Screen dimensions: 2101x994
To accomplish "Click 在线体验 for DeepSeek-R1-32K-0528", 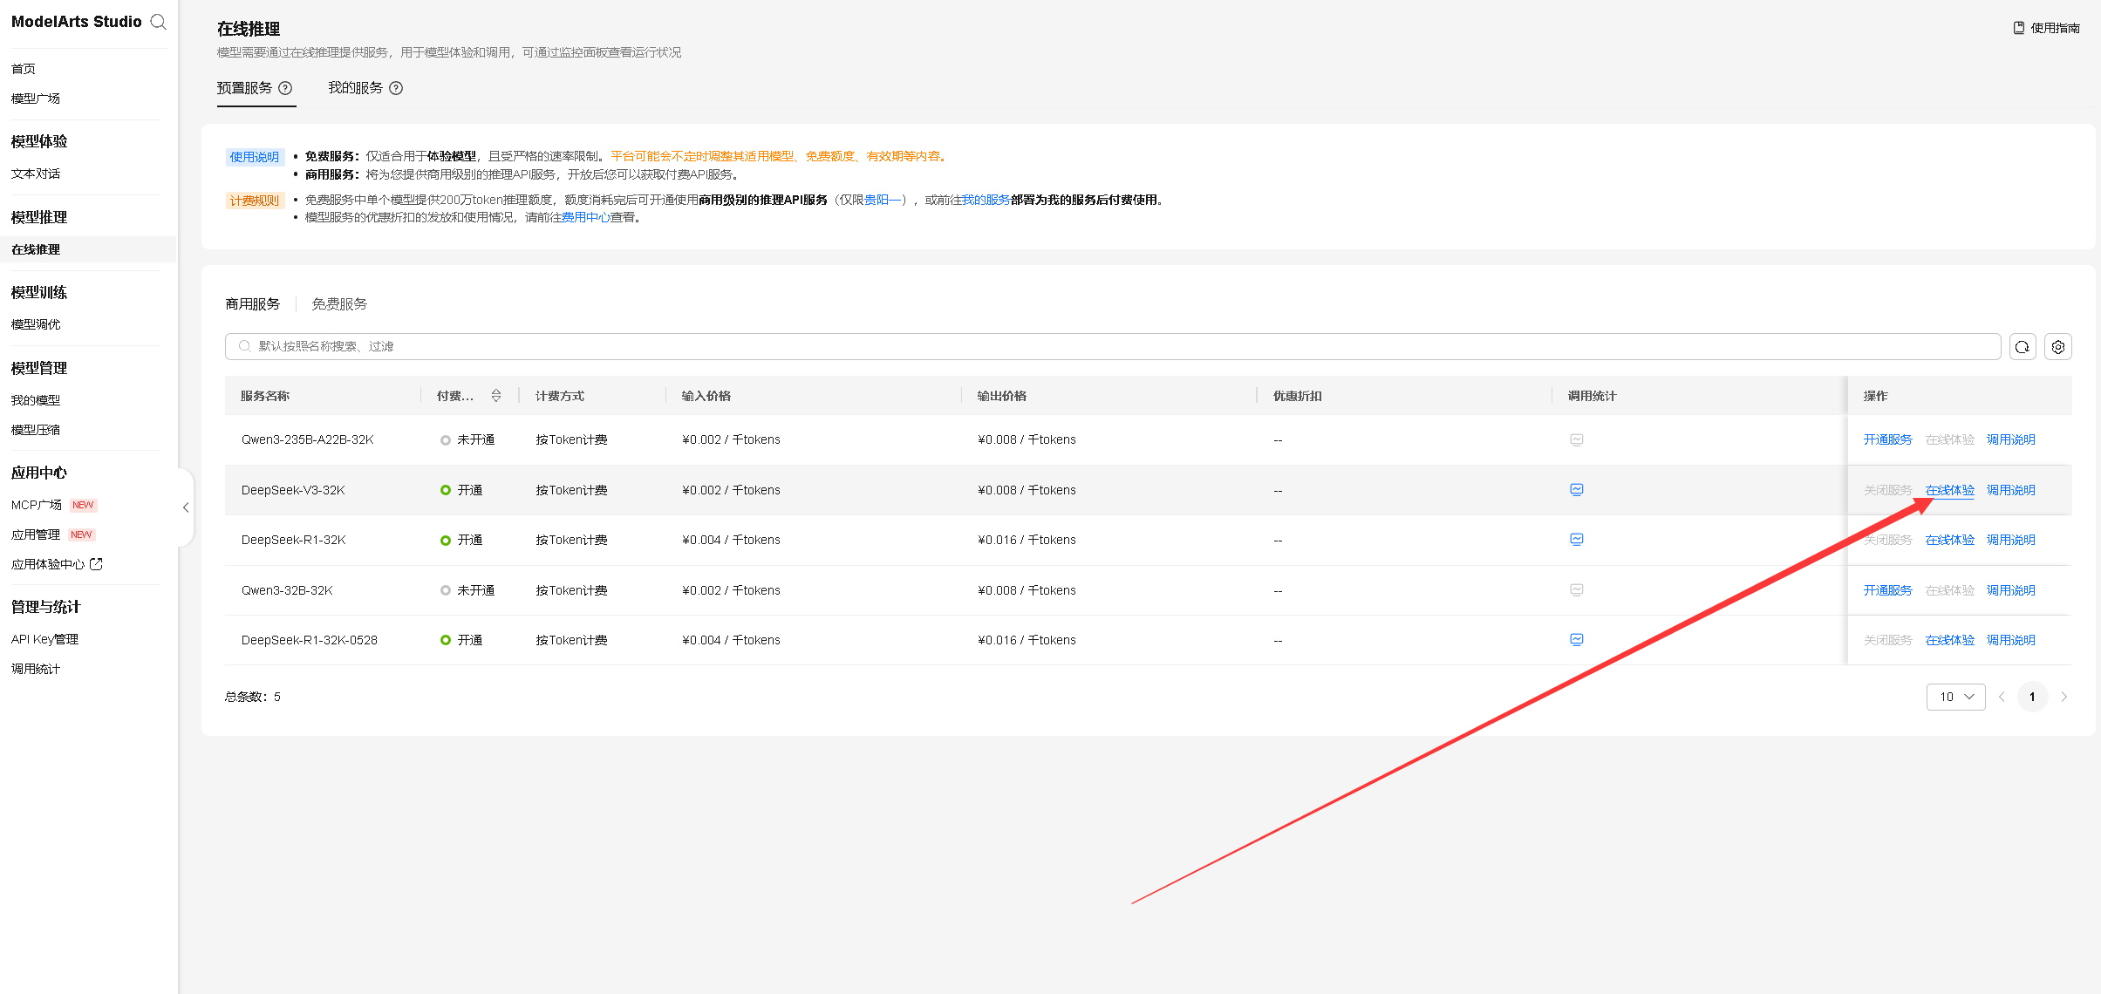I will pos(1949,640).
